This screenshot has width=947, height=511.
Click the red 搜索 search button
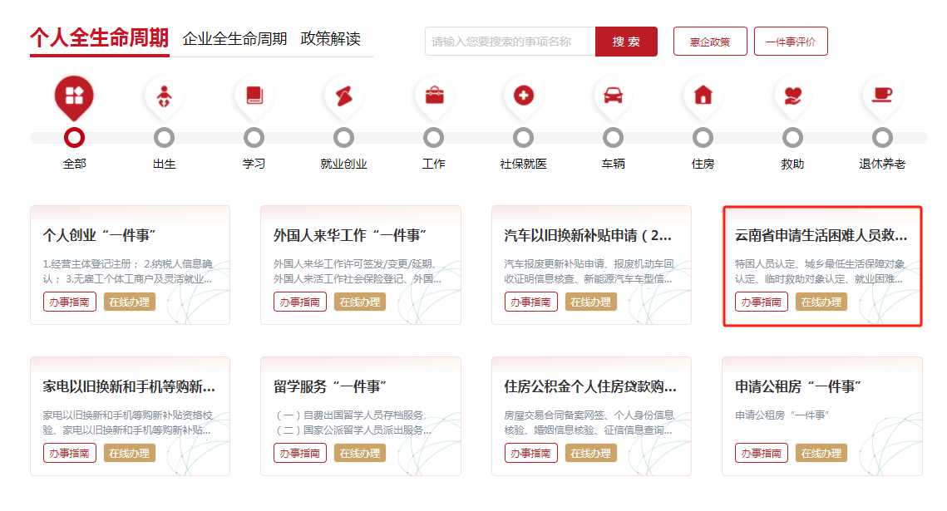(626, 41)
